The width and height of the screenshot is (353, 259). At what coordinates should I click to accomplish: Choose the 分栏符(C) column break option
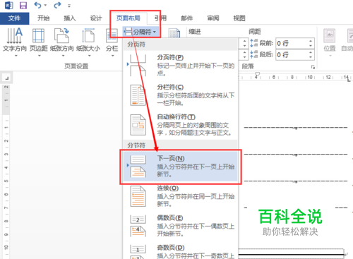point(180,95)
